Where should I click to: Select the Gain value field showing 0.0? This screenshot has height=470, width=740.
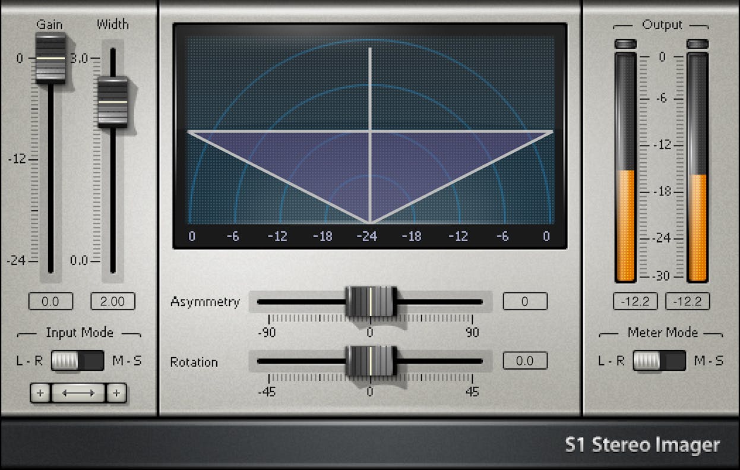pyautogui.click(x=50, y=301)
